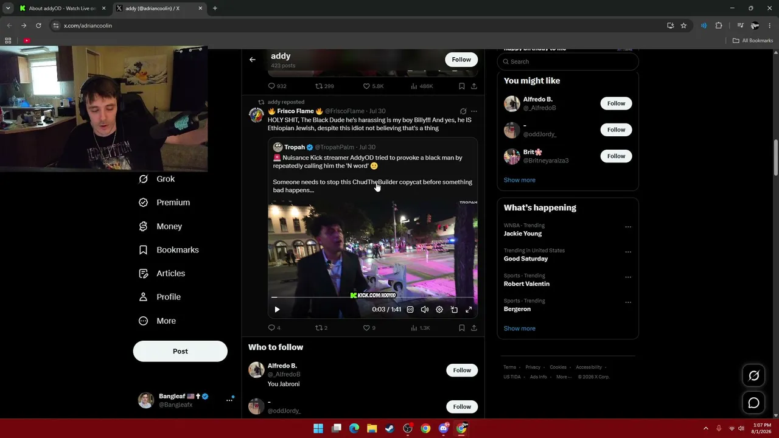Viewport: 779px width, 438px height.
Task: Expand the Chrome tab search dropdown
Action: tap(7, 9)
